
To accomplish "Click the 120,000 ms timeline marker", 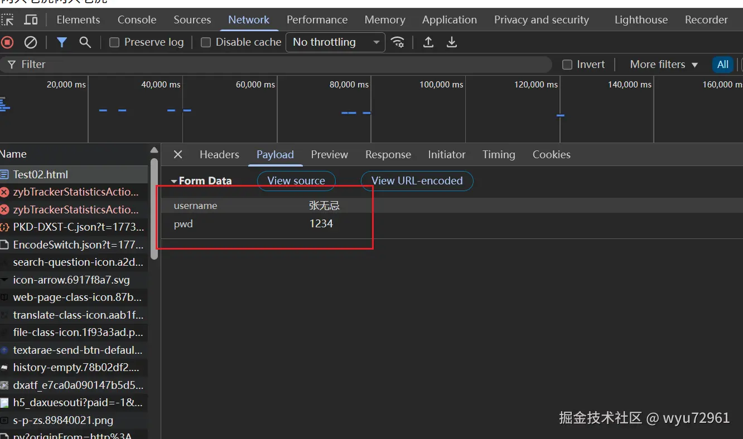I will click(536, 85).
